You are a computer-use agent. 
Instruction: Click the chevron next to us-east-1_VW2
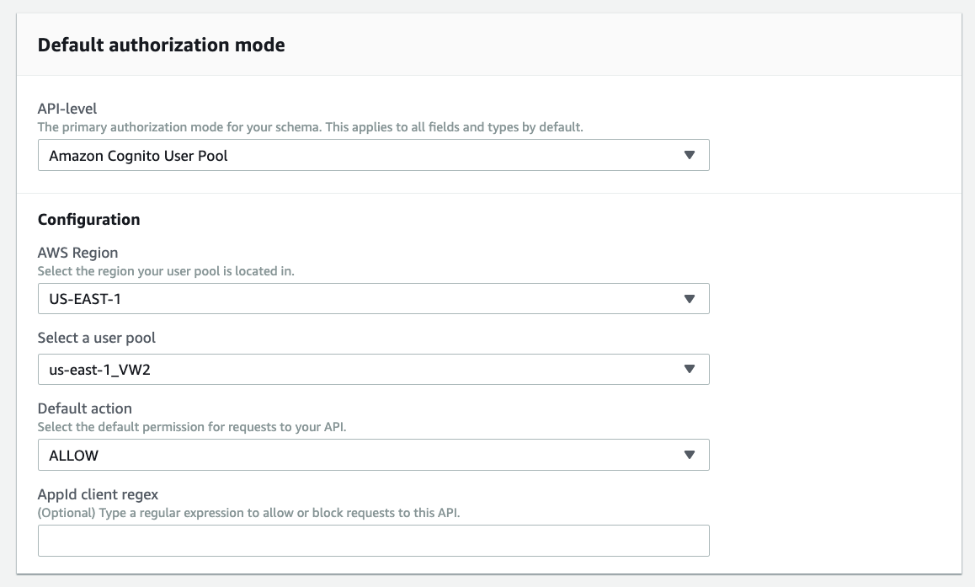point(690,369)
